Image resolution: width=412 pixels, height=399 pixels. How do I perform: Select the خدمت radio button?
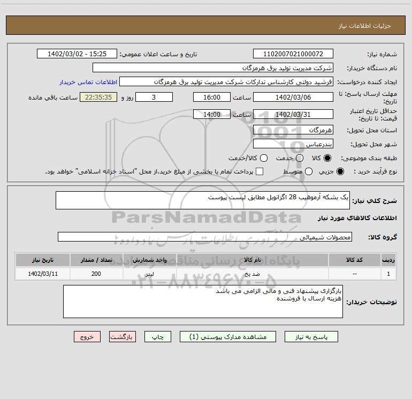300,158
